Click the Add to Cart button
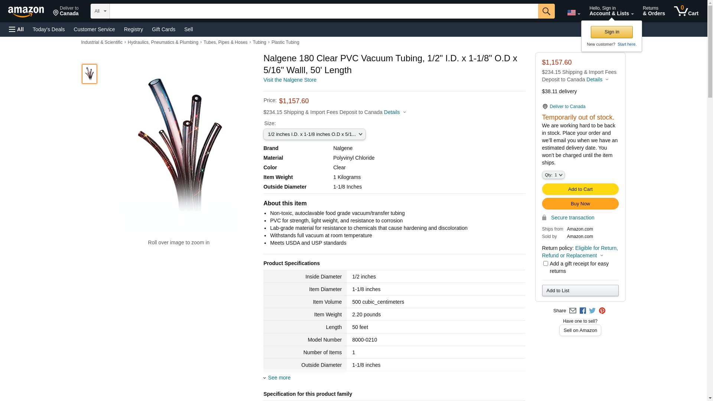This screenshot has height=401, width=713. coord(580,189)
